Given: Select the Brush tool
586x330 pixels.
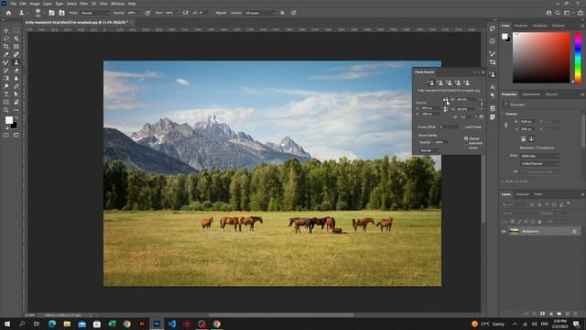Looking at the screenshot, I should coord(6,62).
